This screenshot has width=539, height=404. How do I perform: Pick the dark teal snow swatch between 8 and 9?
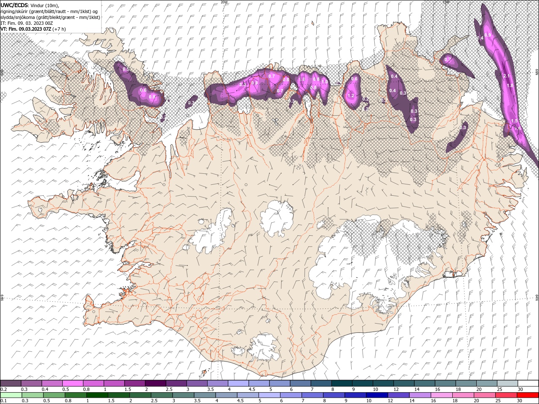(x=342, y=383)
